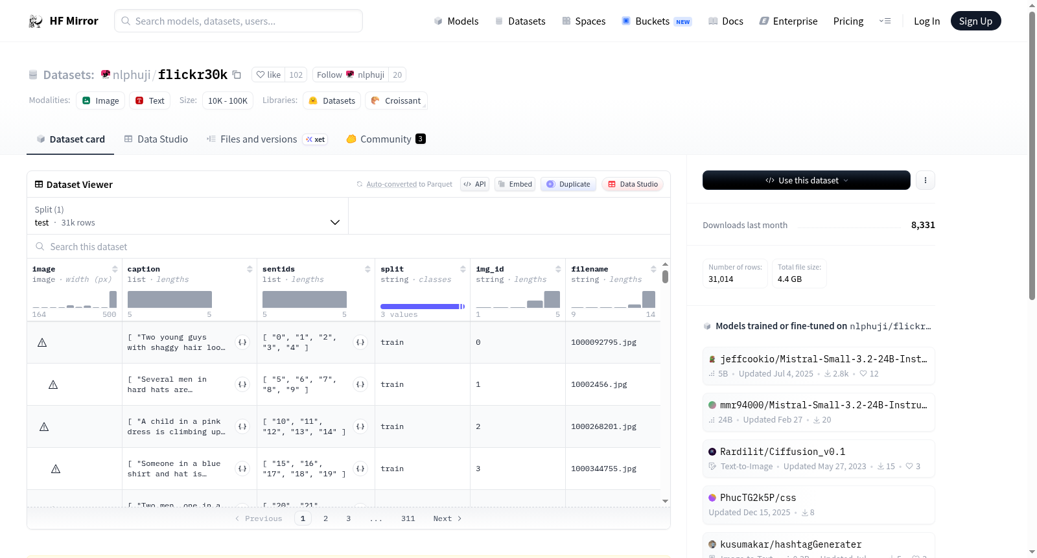Screen dimensions: 1037x558
Task: Go to Next page of rows
Action: [447, 518]
